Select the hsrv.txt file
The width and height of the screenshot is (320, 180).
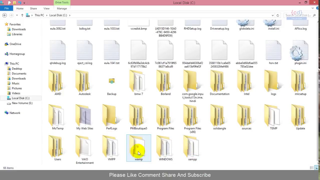tap(273, 52)
